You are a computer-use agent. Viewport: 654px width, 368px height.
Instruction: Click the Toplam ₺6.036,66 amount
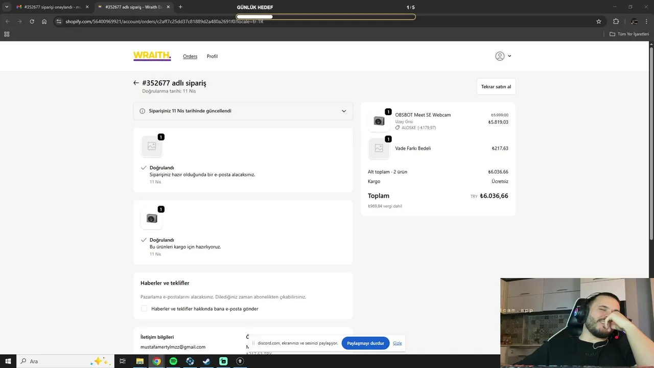[494, 196]
